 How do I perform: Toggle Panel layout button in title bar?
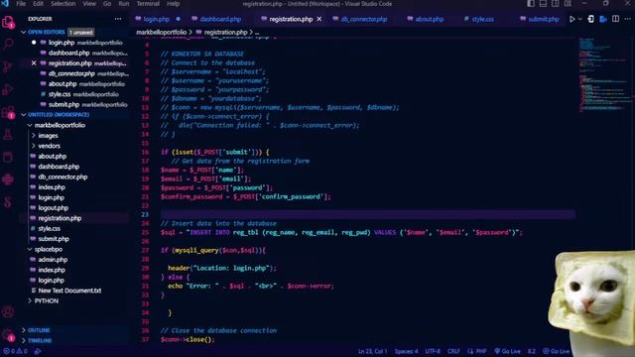pyautogui.click(x=543, y=4)
